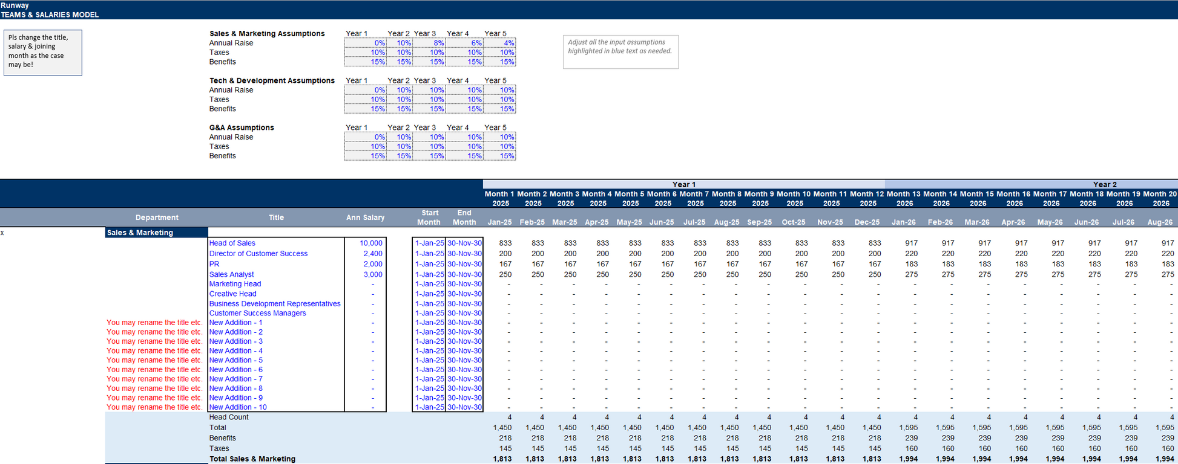
Task: Select the Start Month column header
Action: click(x=429, y=217)
